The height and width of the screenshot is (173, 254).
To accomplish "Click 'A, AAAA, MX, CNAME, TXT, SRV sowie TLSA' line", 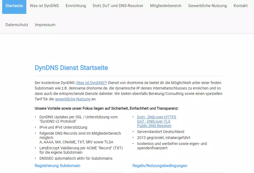I will point(76,142).
